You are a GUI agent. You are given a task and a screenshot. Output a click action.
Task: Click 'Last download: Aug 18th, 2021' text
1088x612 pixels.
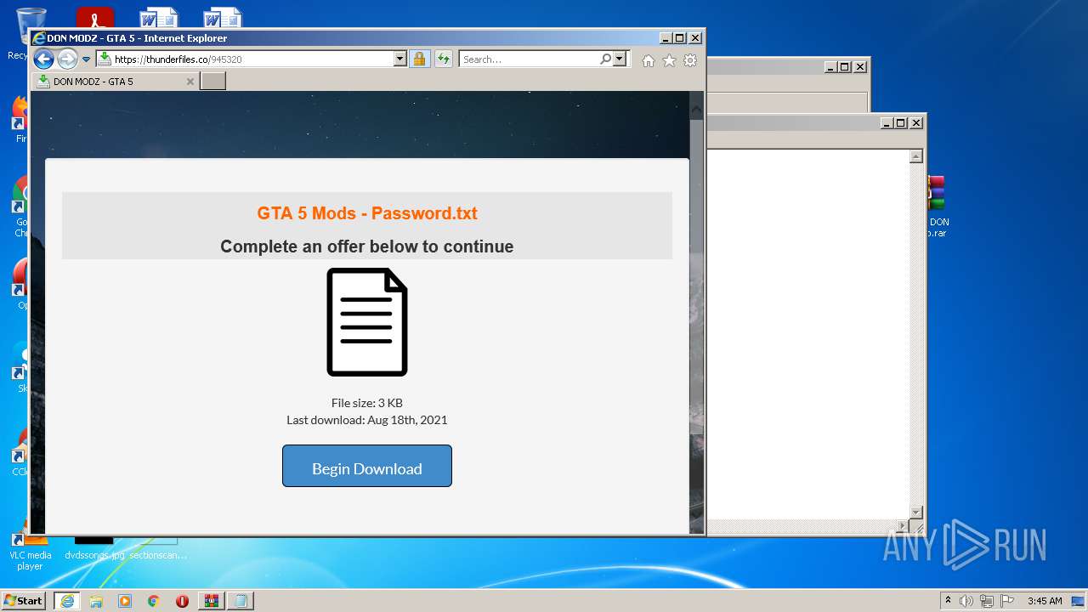click(x=367, y=420)
